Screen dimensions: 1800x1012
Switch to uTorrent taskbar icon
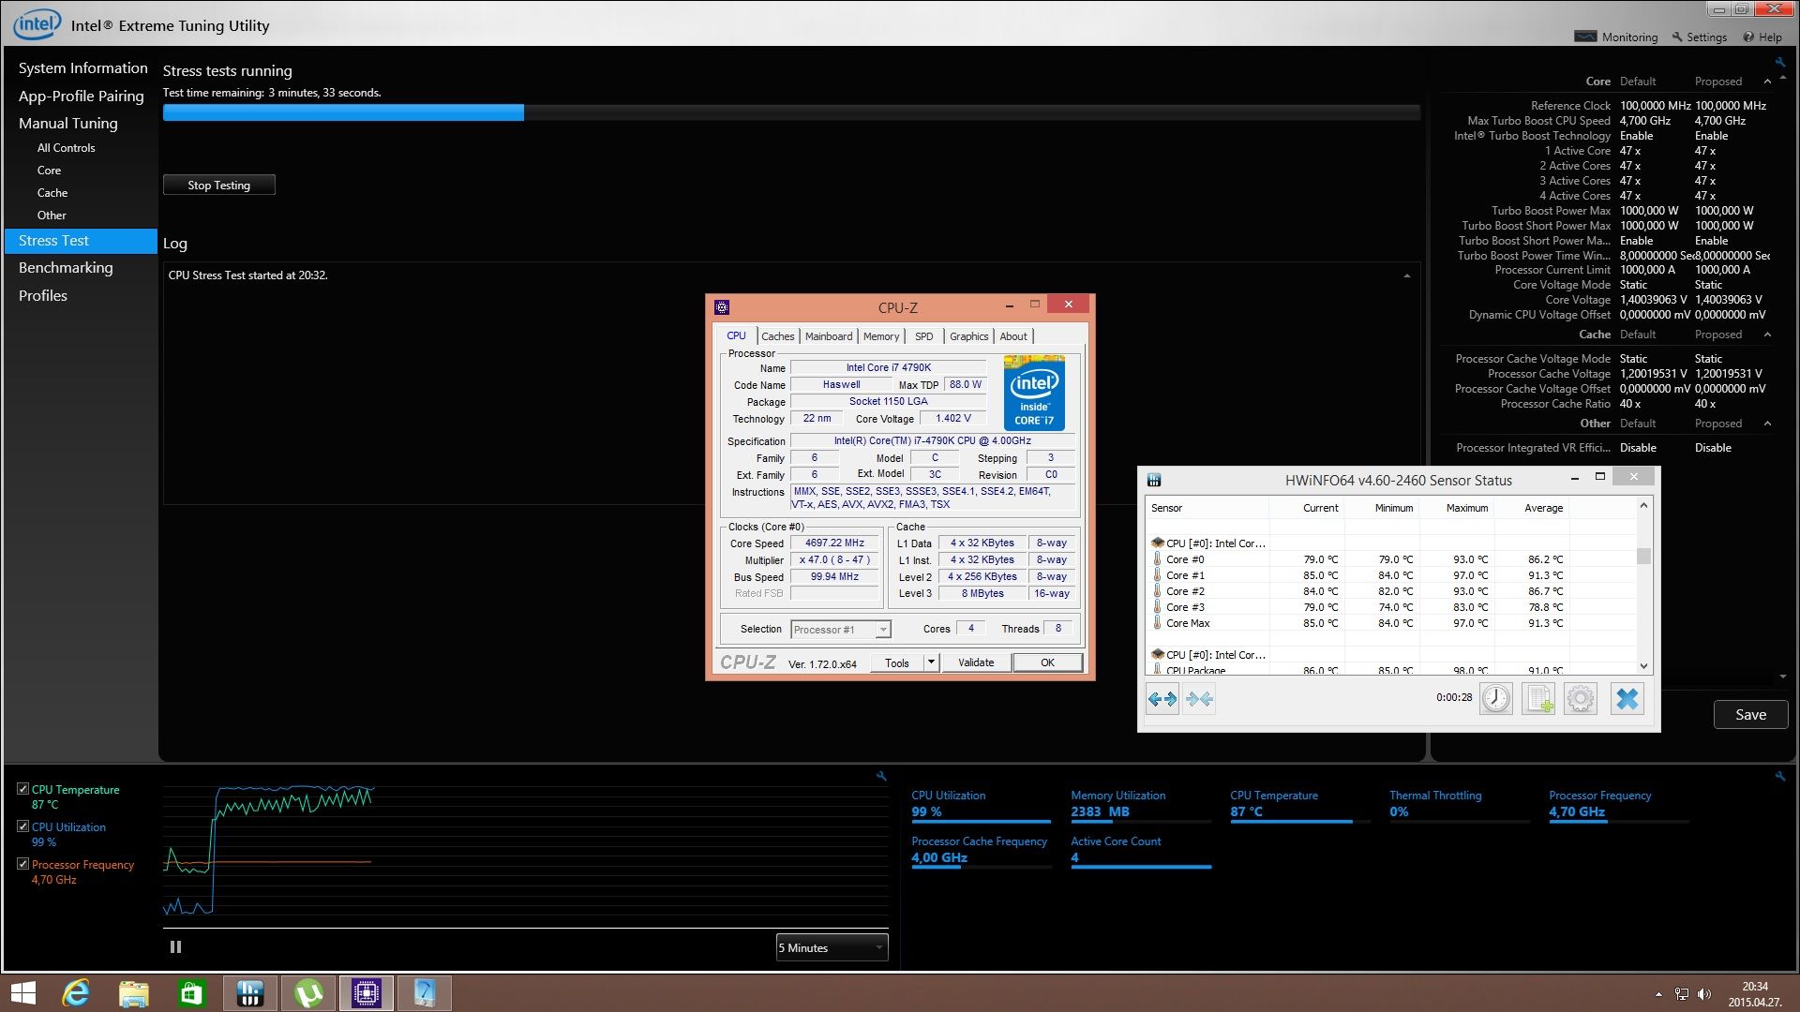click(x=308, y=993)
